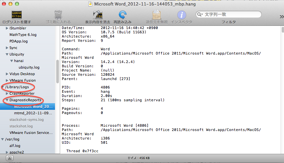Collapse the /Library/Logs group

[x=3, y=87]
